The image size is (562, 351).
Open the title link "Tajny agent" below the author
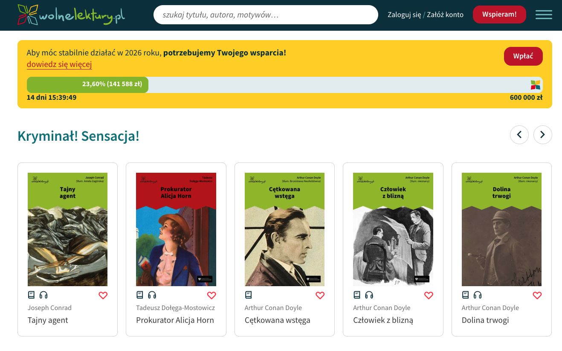(48, 320)
